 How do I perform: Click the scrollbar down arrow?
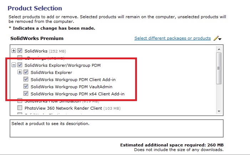coord(219,111)
